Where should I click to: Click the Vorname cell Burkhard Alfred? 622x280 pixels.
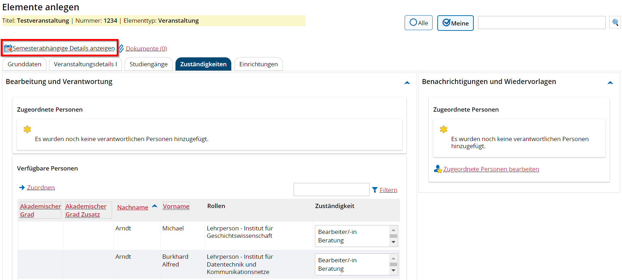[175, 261]
